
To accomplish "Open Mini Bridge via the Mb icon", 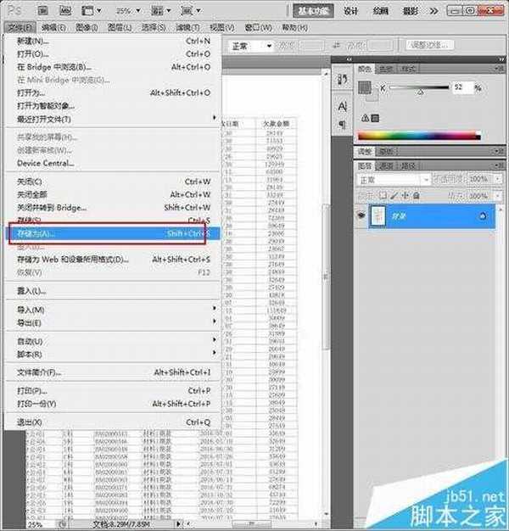I will 65,10.
